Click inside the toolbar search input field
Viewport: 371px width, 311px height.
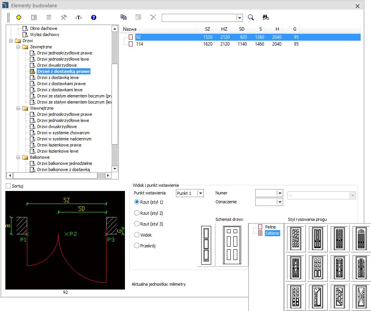click(199, 18)
